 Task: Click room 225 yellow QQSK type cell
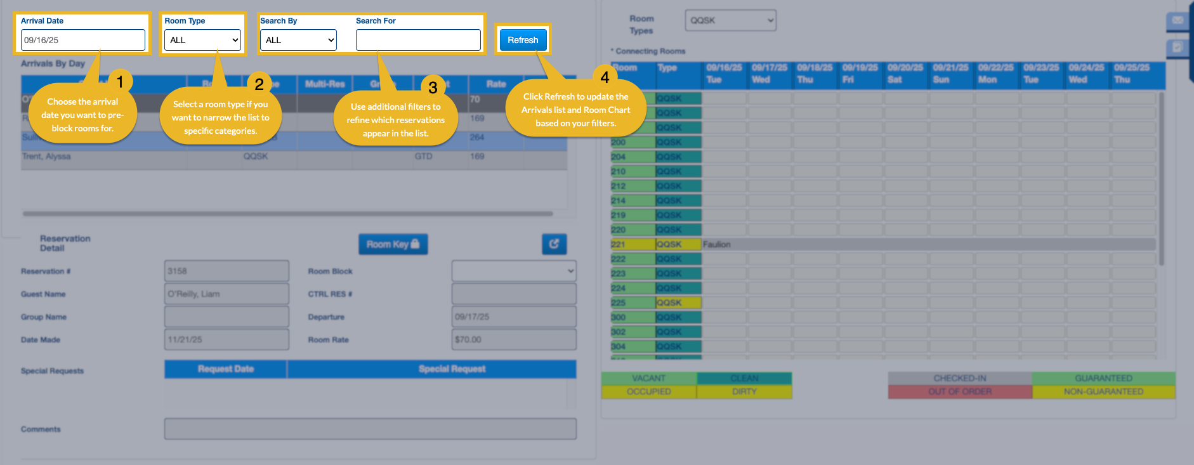[x=678, y=303]
